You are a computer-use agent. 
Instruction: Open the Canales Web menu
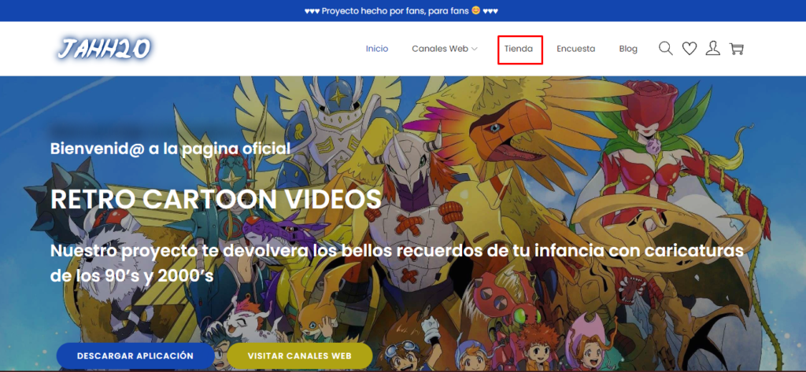pyautogui.click(x=440, y=49)
